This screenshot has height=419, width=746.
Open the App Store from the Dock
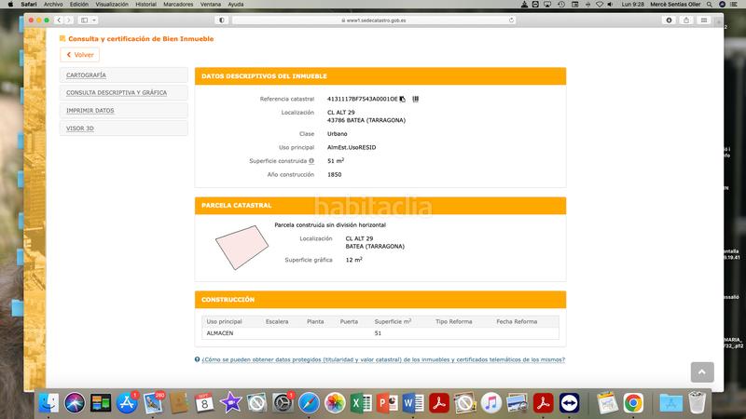(127, 403)
